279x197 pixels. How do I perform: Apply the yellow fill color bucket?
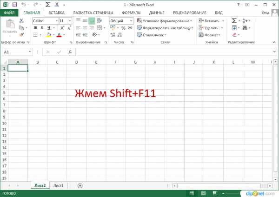pyautogui.click(x=48, y=35)
